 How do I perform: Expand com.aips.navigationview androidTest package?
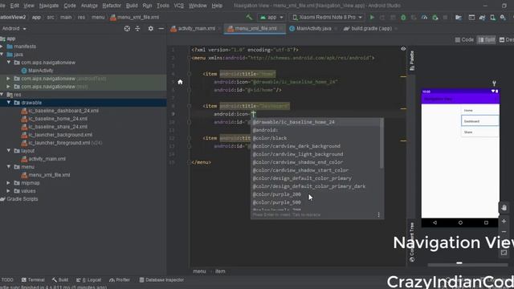(x=9, y=79)
